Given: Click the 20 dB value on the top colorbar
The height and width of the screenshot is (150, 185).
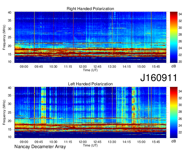Looking at the screenshot, I should pyautogui.click(x=180, y=62).
